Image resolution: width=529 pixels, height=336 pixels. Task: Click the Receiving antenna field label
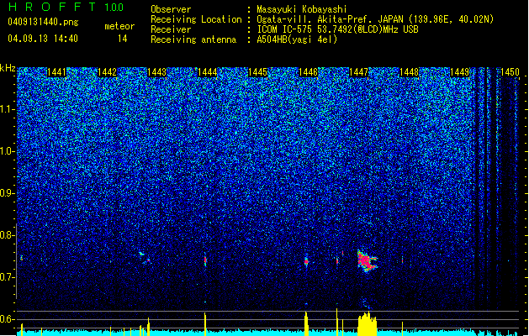pyautogui.click(x=193, y=39)
